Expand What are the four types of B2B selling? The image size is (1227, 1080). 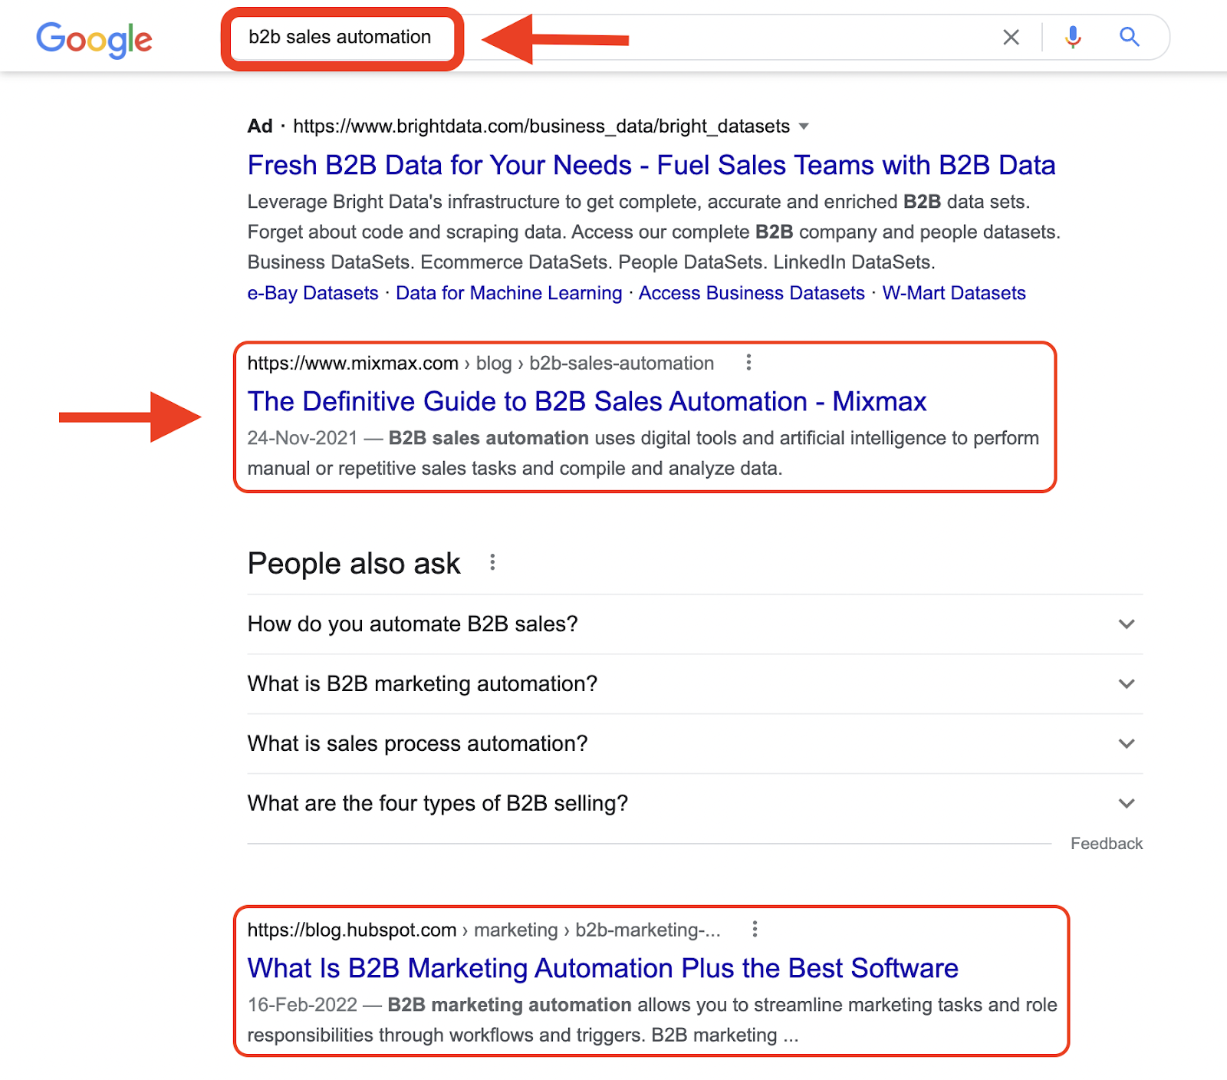(695, 804)
